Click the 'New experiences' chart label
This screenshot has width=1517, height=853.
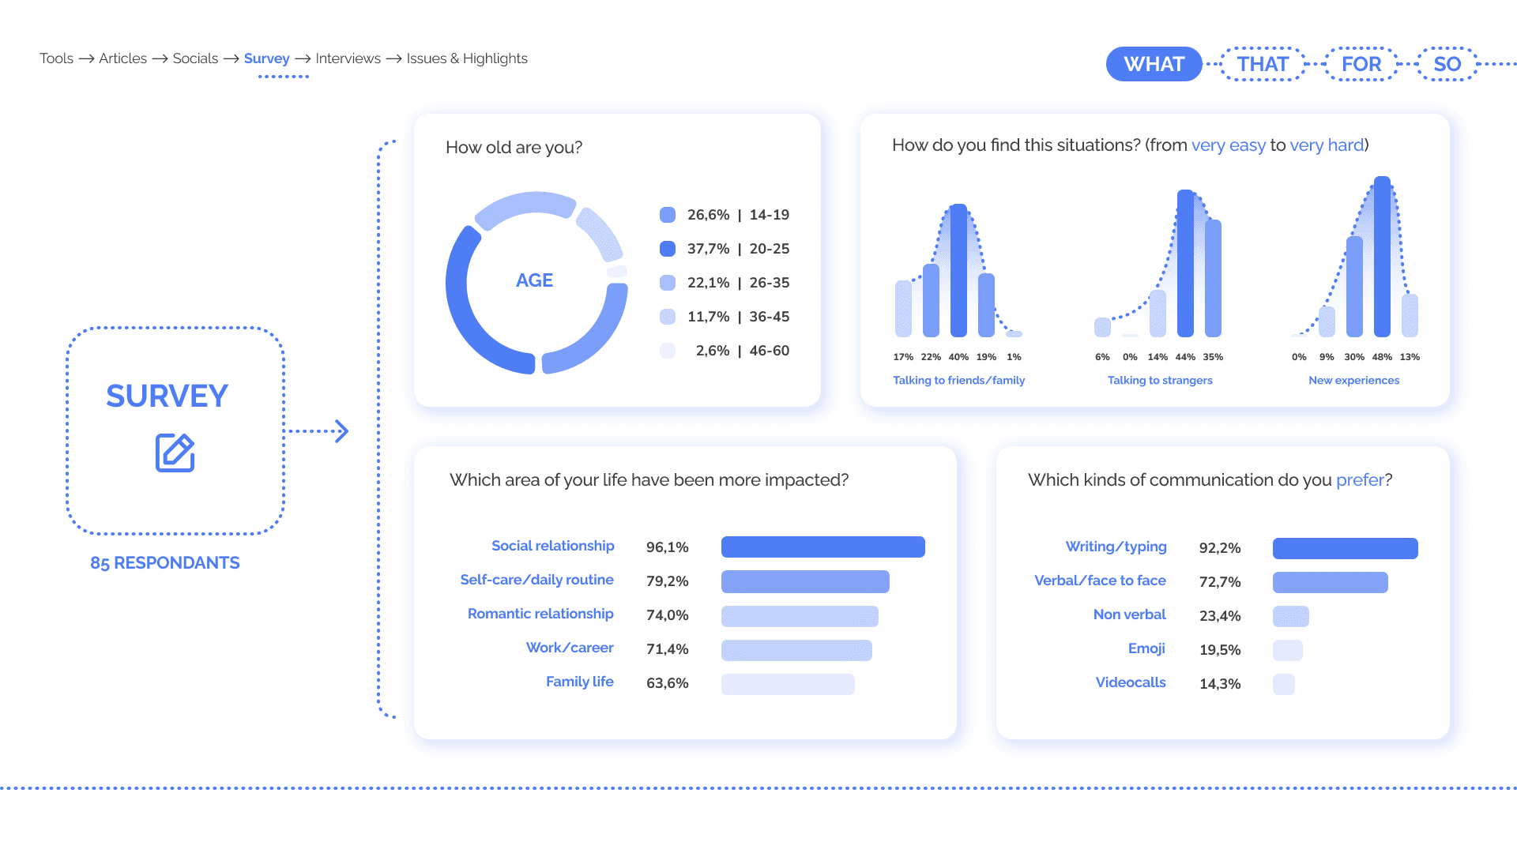point(1353,381)
